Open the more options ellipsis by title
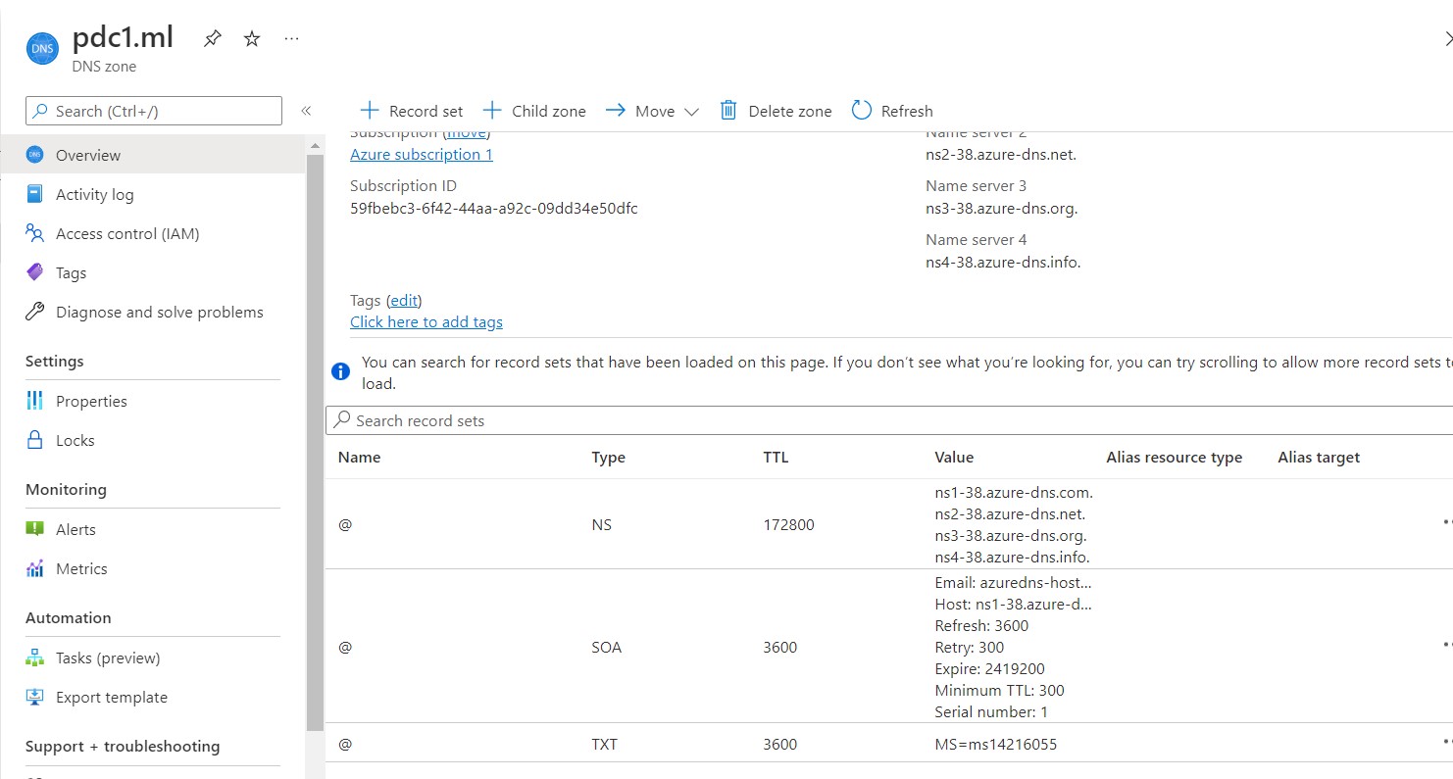 (291, 39)
